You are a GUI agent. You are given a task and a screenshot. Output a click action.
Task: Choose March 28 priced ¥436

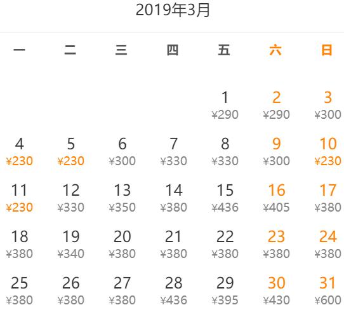[x=173, y=291]
